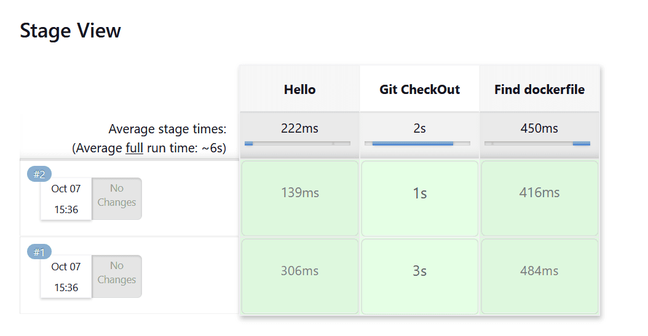The height and width of the screenshot is (336, 648).
Task: Click the Find dockerfile column header
Action: point(539,89)
